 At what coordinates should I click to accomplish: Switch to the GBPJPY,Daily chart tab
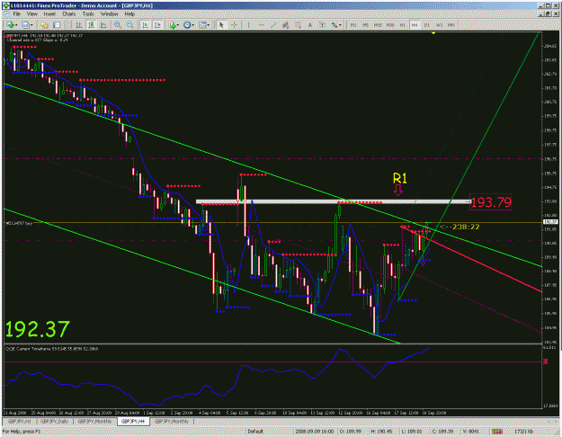point(54,421)
